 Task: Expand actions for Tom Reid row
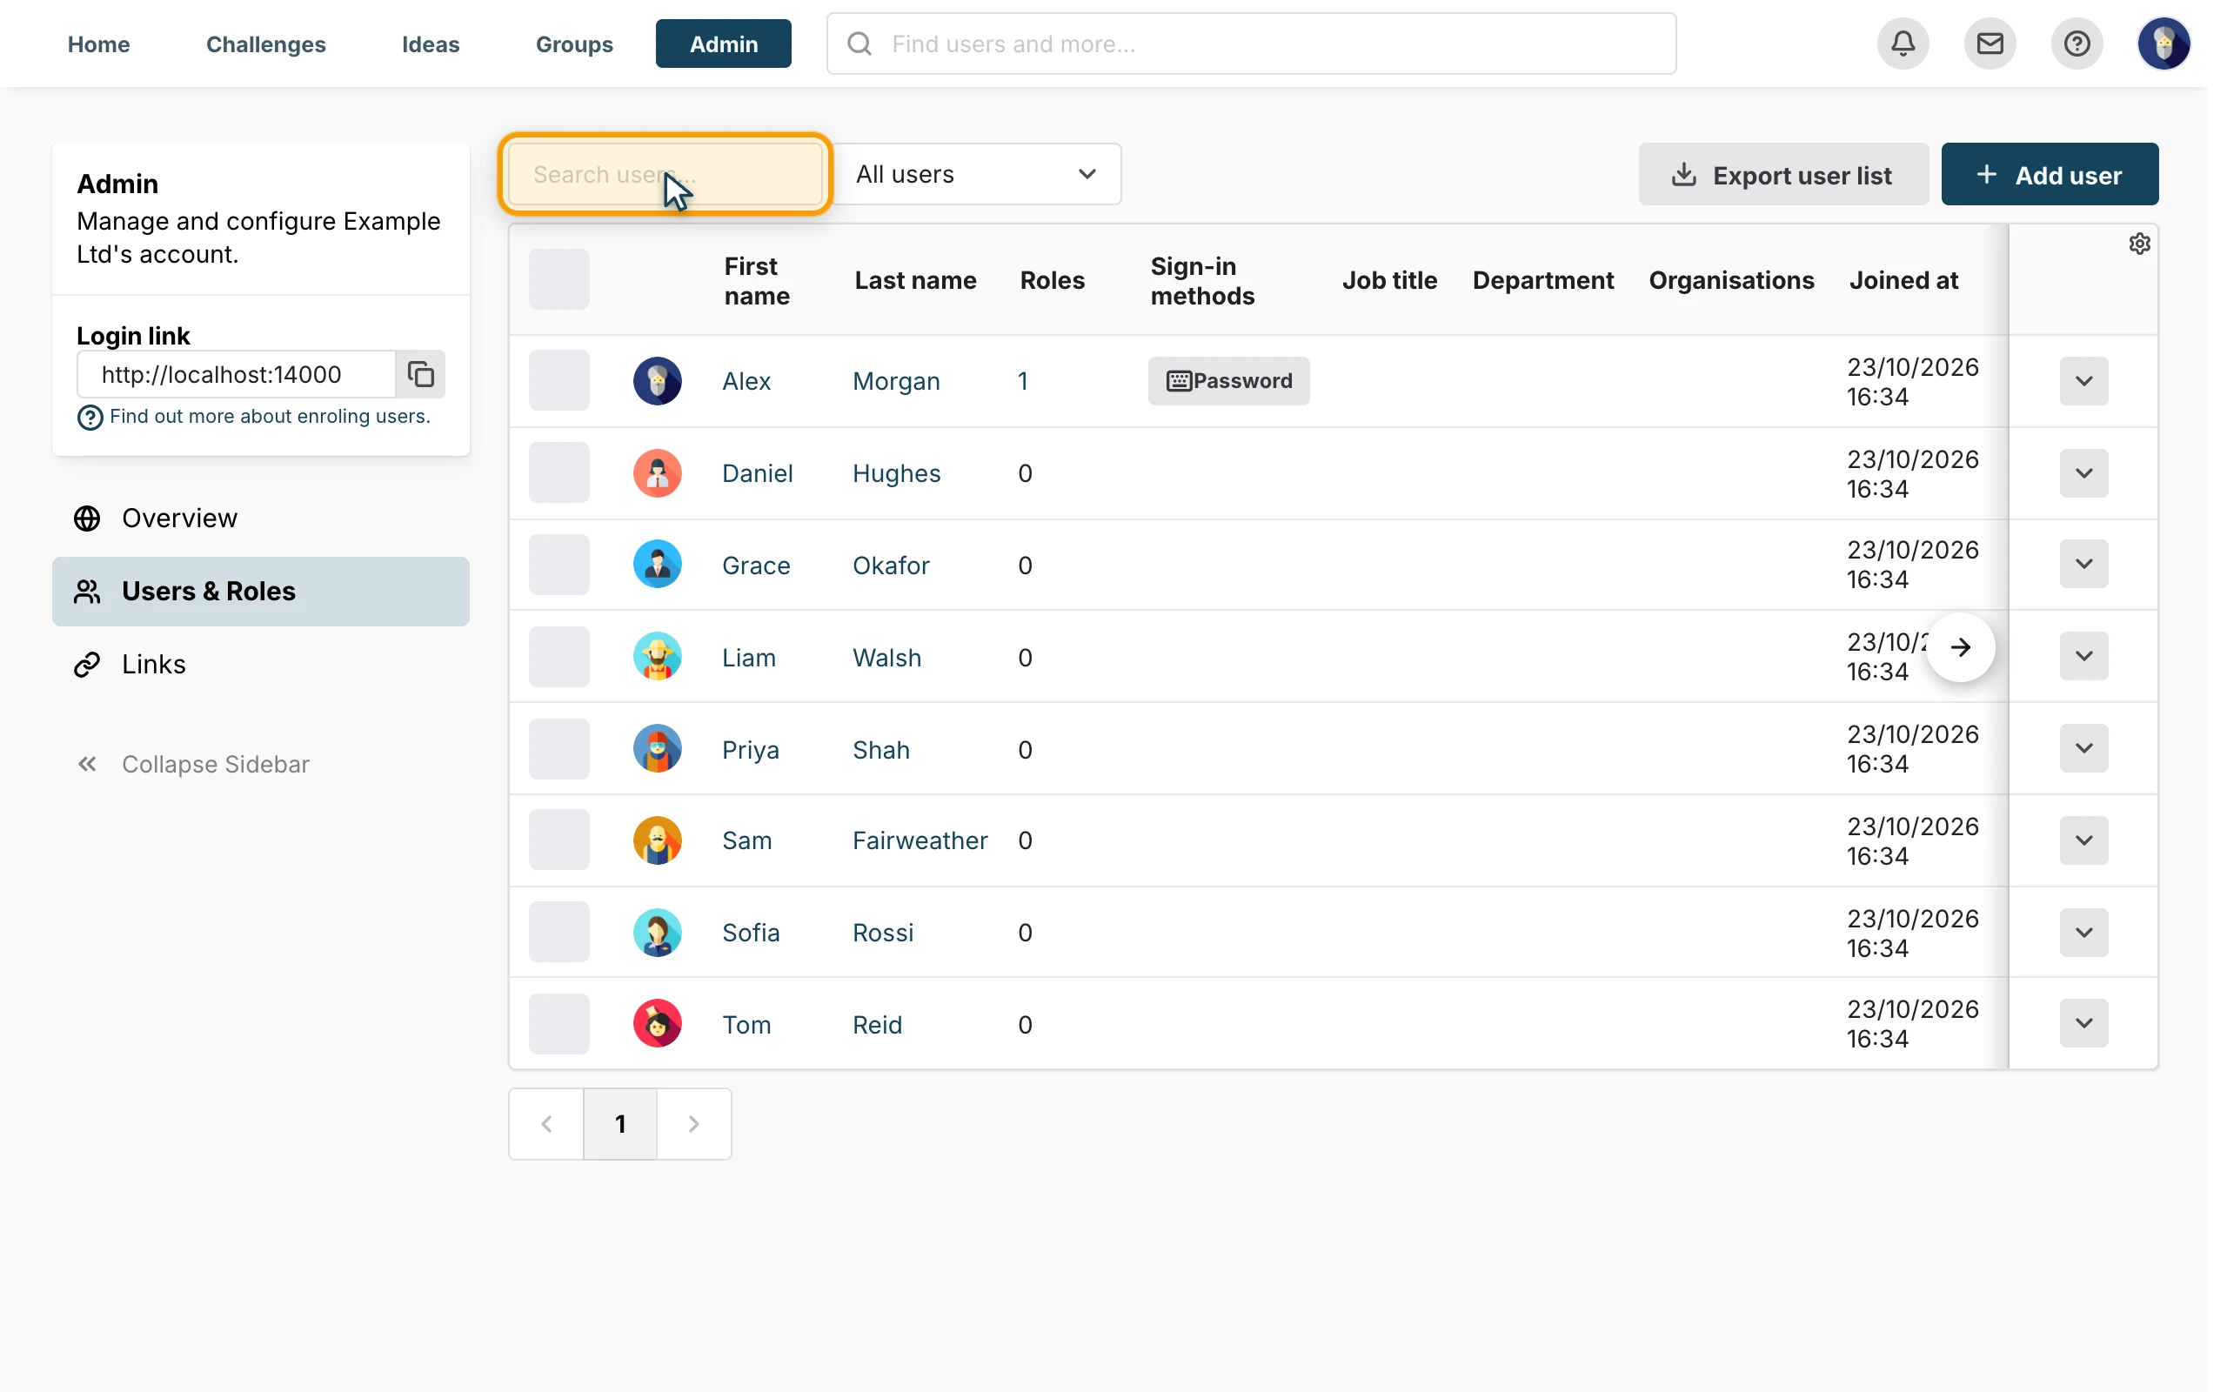pyautogui.click(x=2083, y=1023)
